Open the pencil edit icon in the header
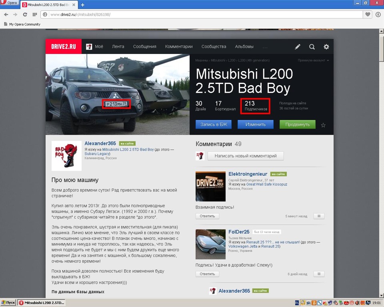This screenshot has width=384, height=307. click(x=298, y=47)
